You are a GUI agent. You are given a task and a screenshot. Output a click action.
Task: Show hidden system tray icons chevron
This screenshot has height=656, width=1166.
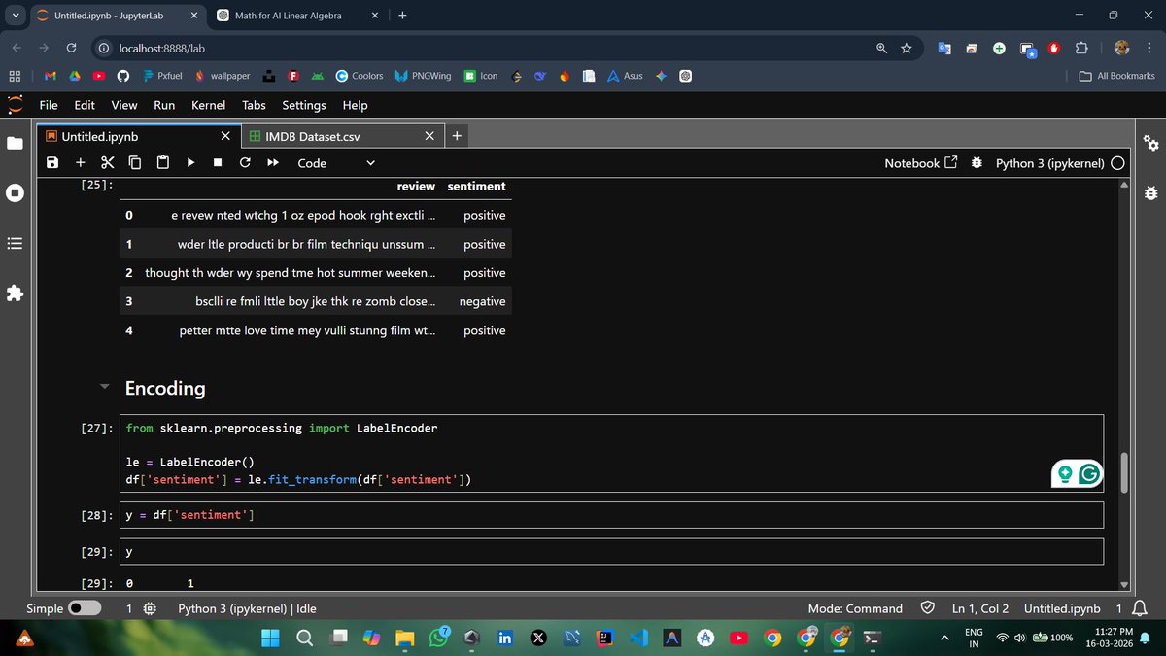coord(943,639)
